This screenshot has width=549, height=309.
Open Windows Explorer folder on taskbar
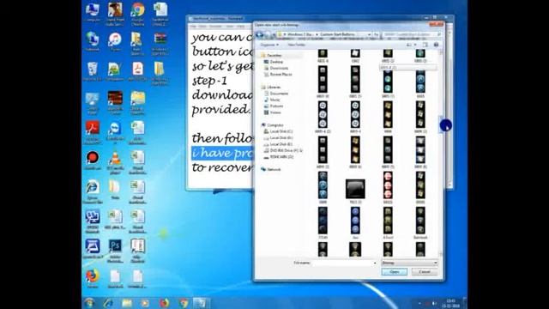[127, 303]
